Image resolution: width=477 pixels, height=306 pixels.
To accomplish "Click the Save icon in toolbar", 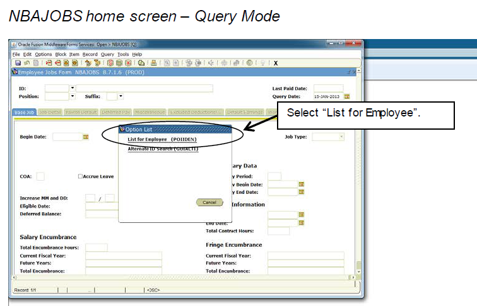I will pos(18,63).
